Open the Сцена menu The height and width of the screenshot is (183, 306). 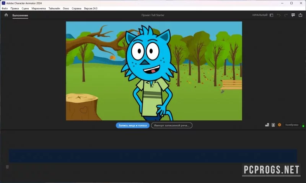[x=25, y=8]
